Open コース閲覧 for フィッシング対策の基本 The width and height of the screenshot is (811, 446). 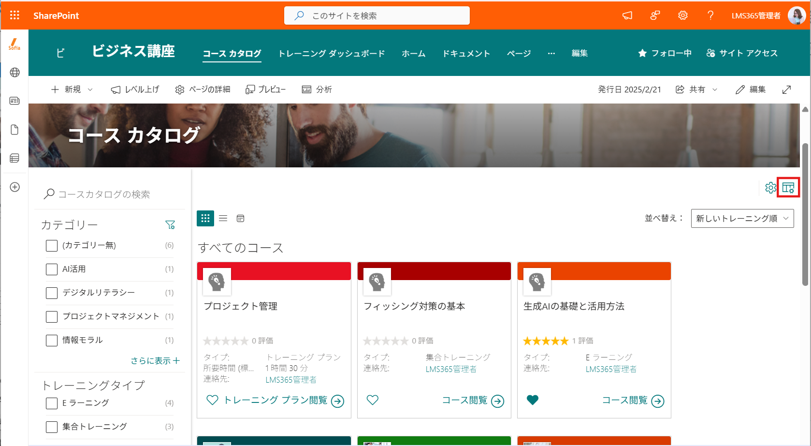[x=473, y=401]
